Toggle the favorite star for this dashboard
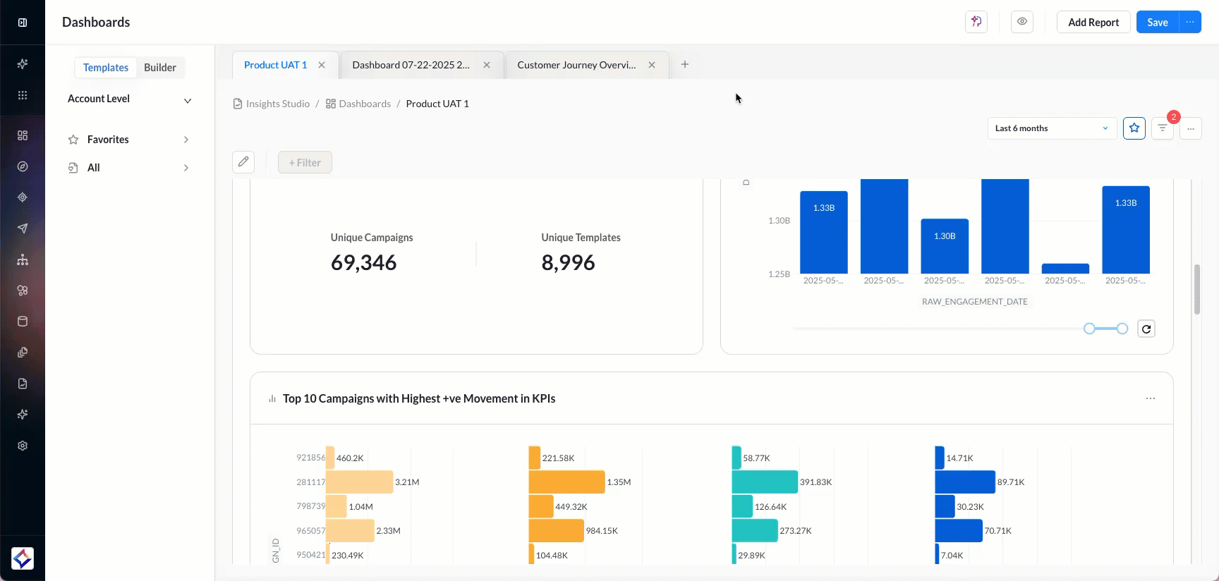 point(1134,128)
